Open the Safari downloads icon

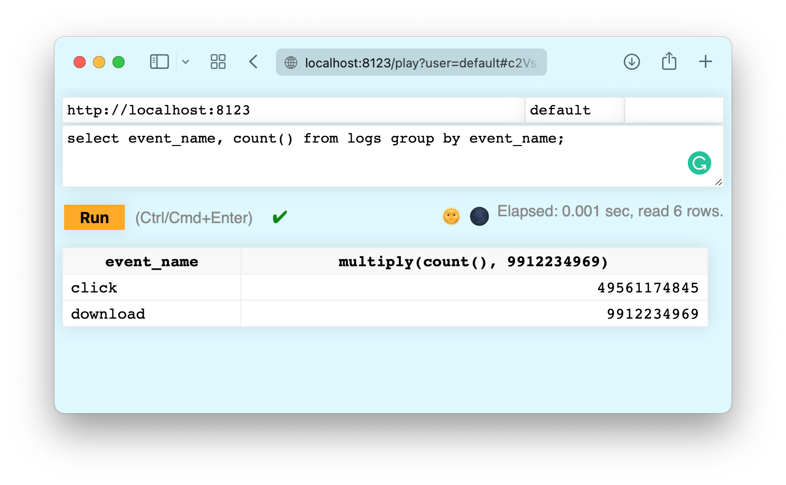(632, 62)
